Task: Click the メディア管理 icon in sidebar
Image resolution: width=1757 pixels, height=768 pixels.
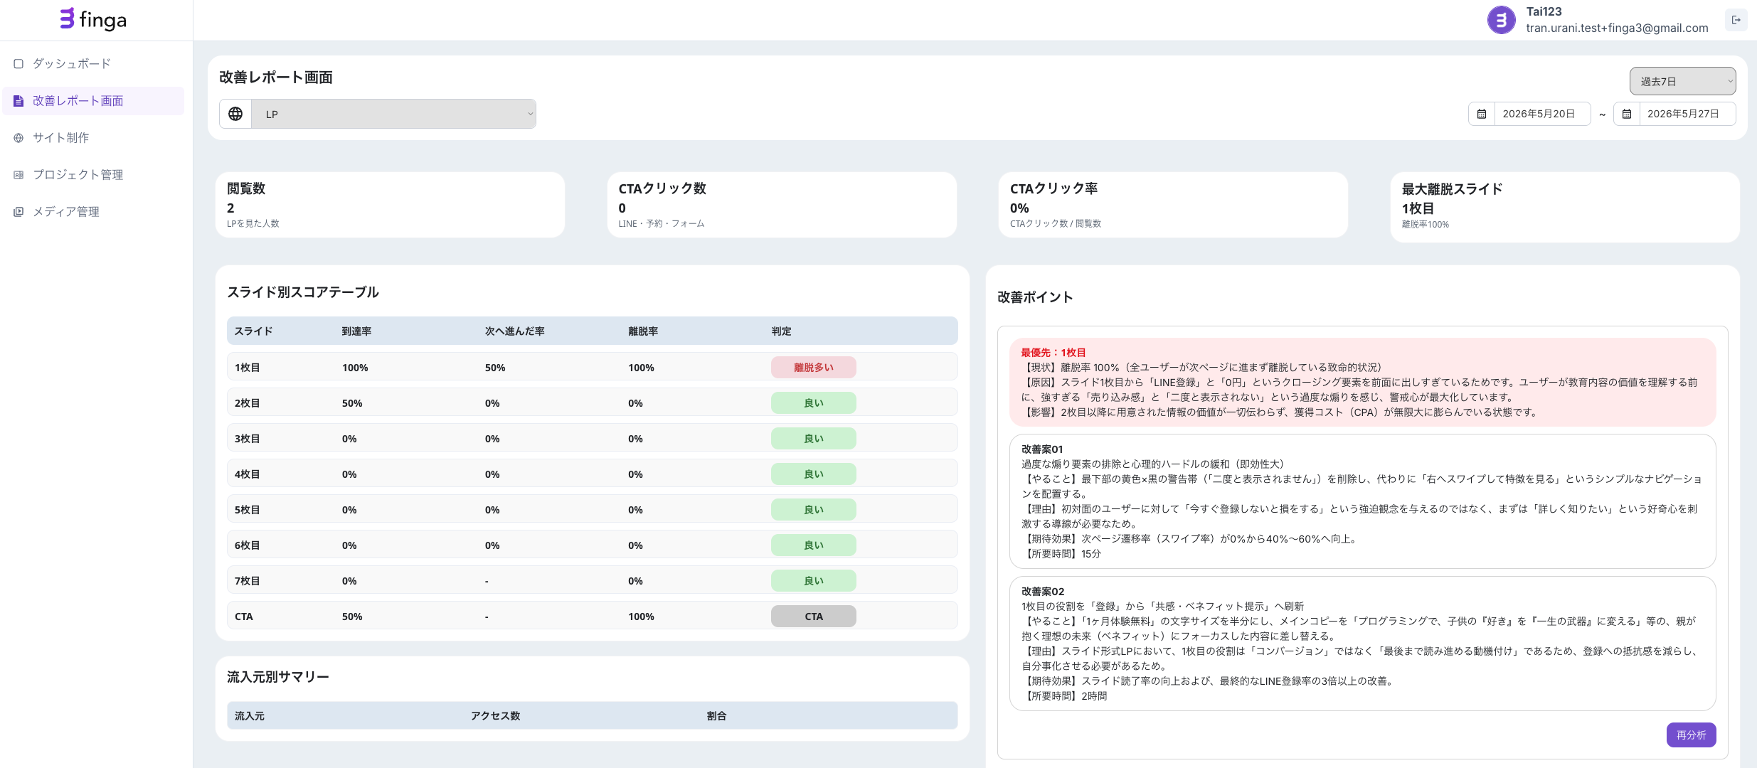Action: pyautogui.click(x=18, y=212)
